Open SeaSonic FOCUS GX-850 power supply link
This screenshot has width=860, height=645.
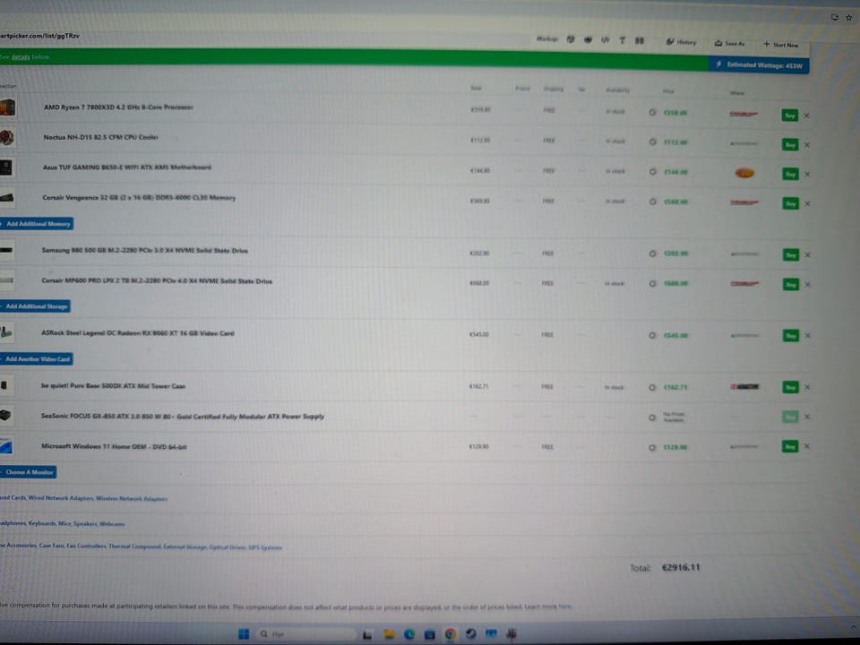point(182,417)
